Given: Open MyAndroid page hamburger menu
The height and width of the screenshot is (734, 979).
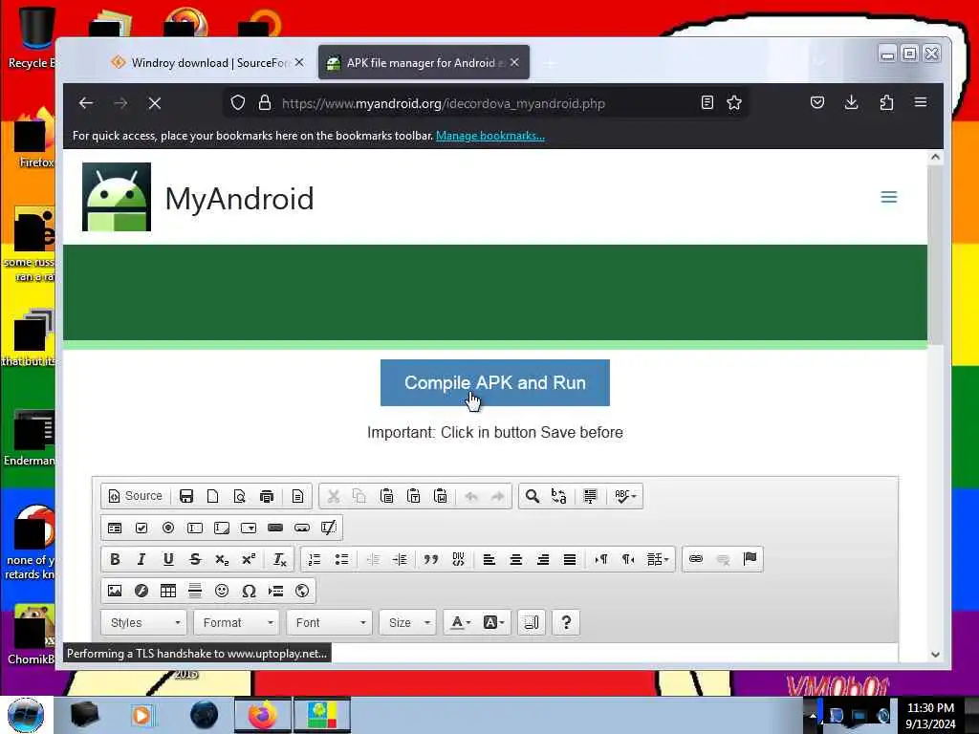Looking at the screenshot, I should (889, 197).
